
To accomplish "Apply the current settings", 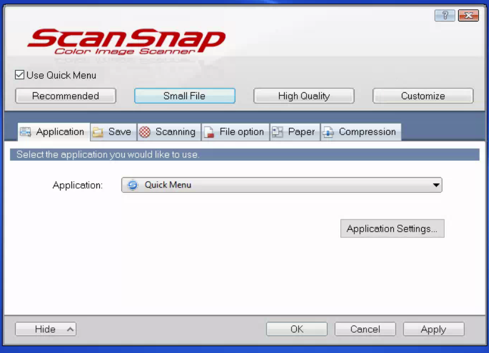I will [433, 329].
